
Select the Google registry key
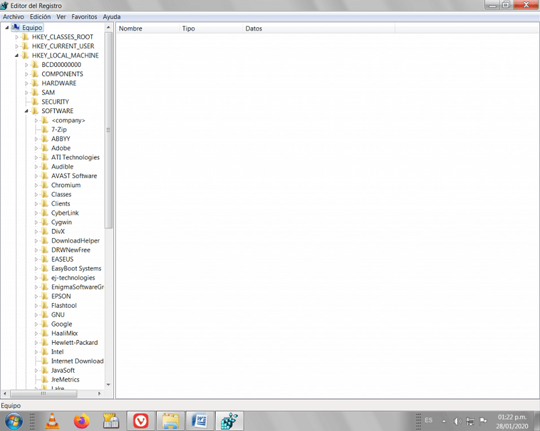[62, 324]
